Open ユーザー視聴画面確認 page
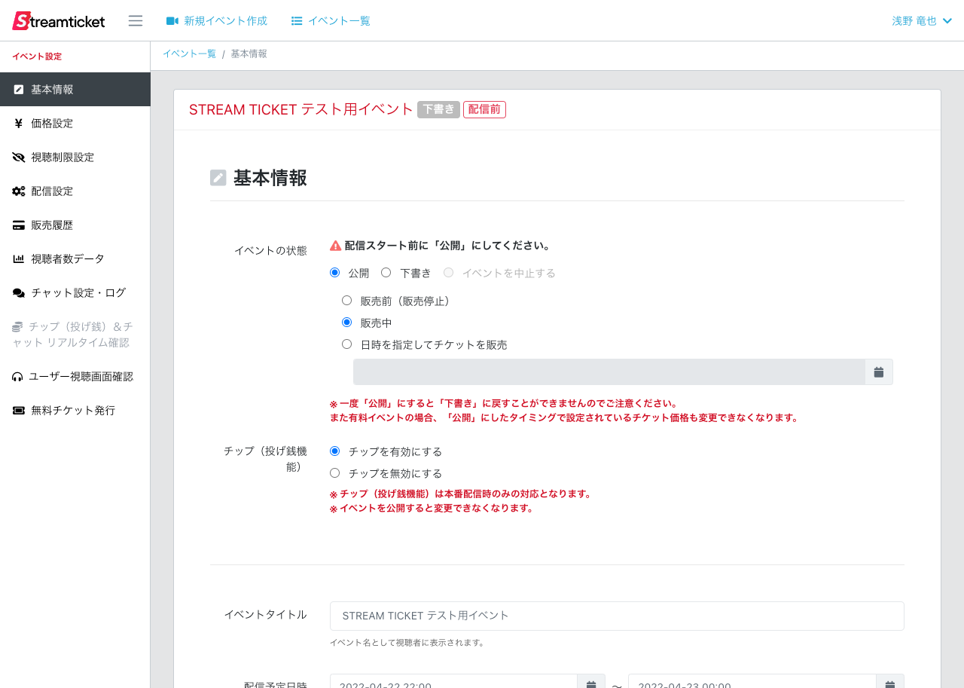 coord(75,377)
